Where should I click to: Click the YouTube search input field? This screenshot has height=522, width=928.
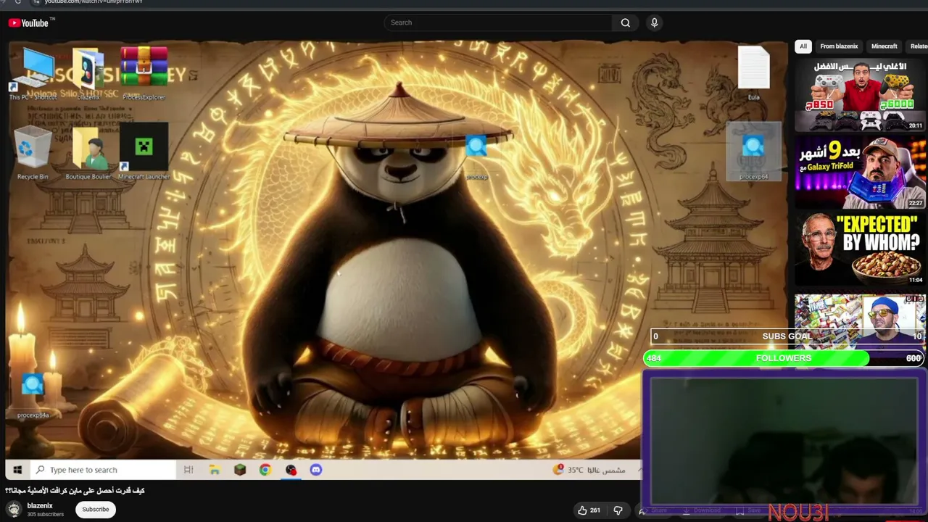pos(498,22)
